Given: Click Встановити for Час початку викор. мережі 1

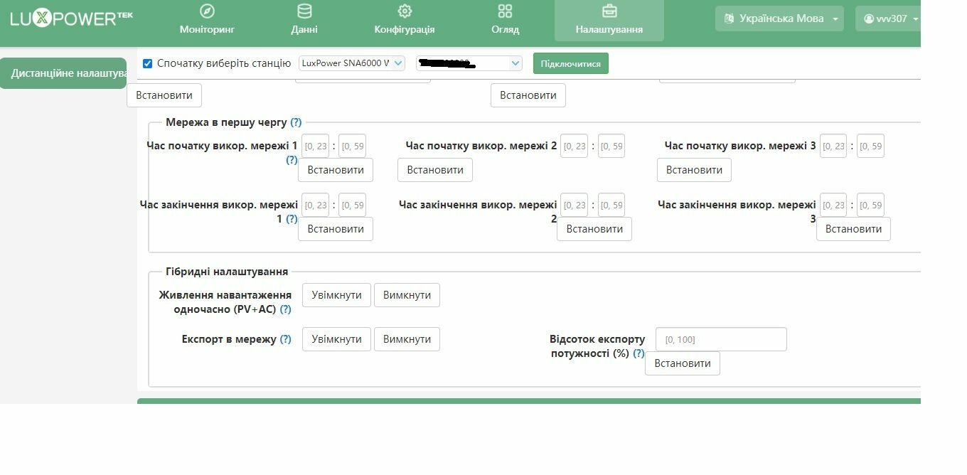Looking at the screenshot, I should pyautogui.click(x=336, y=170).
